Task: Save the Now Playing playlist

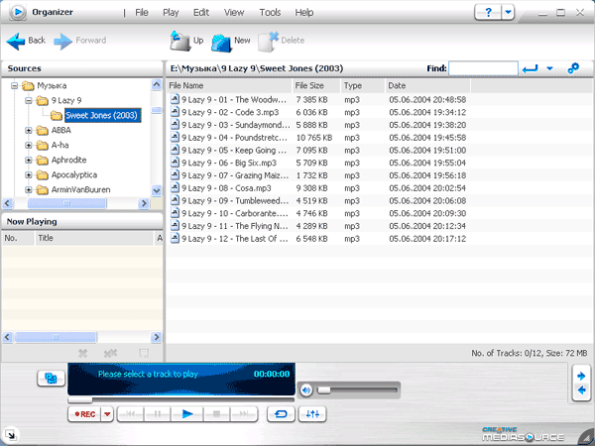Action: [x=144, y=354]
